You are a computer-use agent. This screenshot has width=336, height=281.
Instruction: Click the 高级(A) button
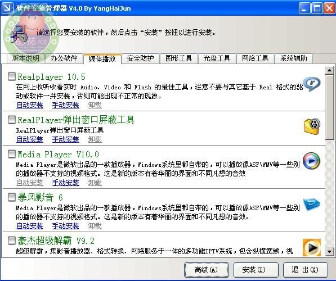207,270
